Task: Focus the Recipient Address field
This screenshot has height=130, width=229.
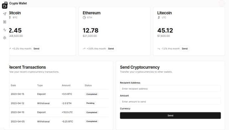Action: click(x=170, y=89)
